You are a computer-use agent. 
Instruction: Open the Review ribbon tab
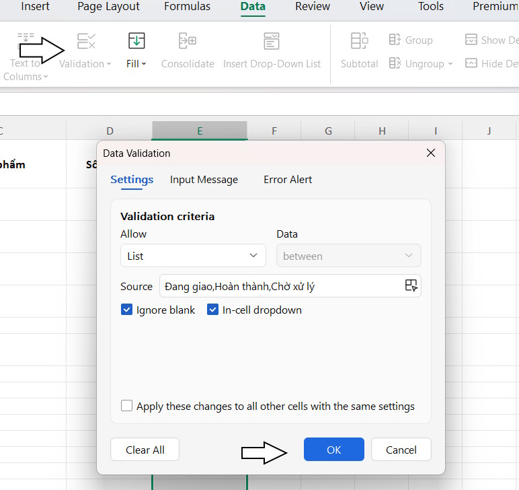click(x=313, y=6)
